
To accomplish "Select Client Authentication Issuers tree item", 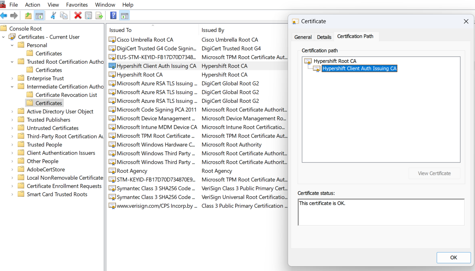I will (61, 153).
